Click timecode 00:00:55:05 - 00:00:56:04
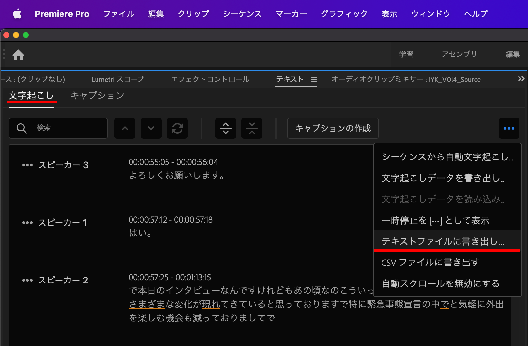The image size is (528, 346). tap(173, 162)
